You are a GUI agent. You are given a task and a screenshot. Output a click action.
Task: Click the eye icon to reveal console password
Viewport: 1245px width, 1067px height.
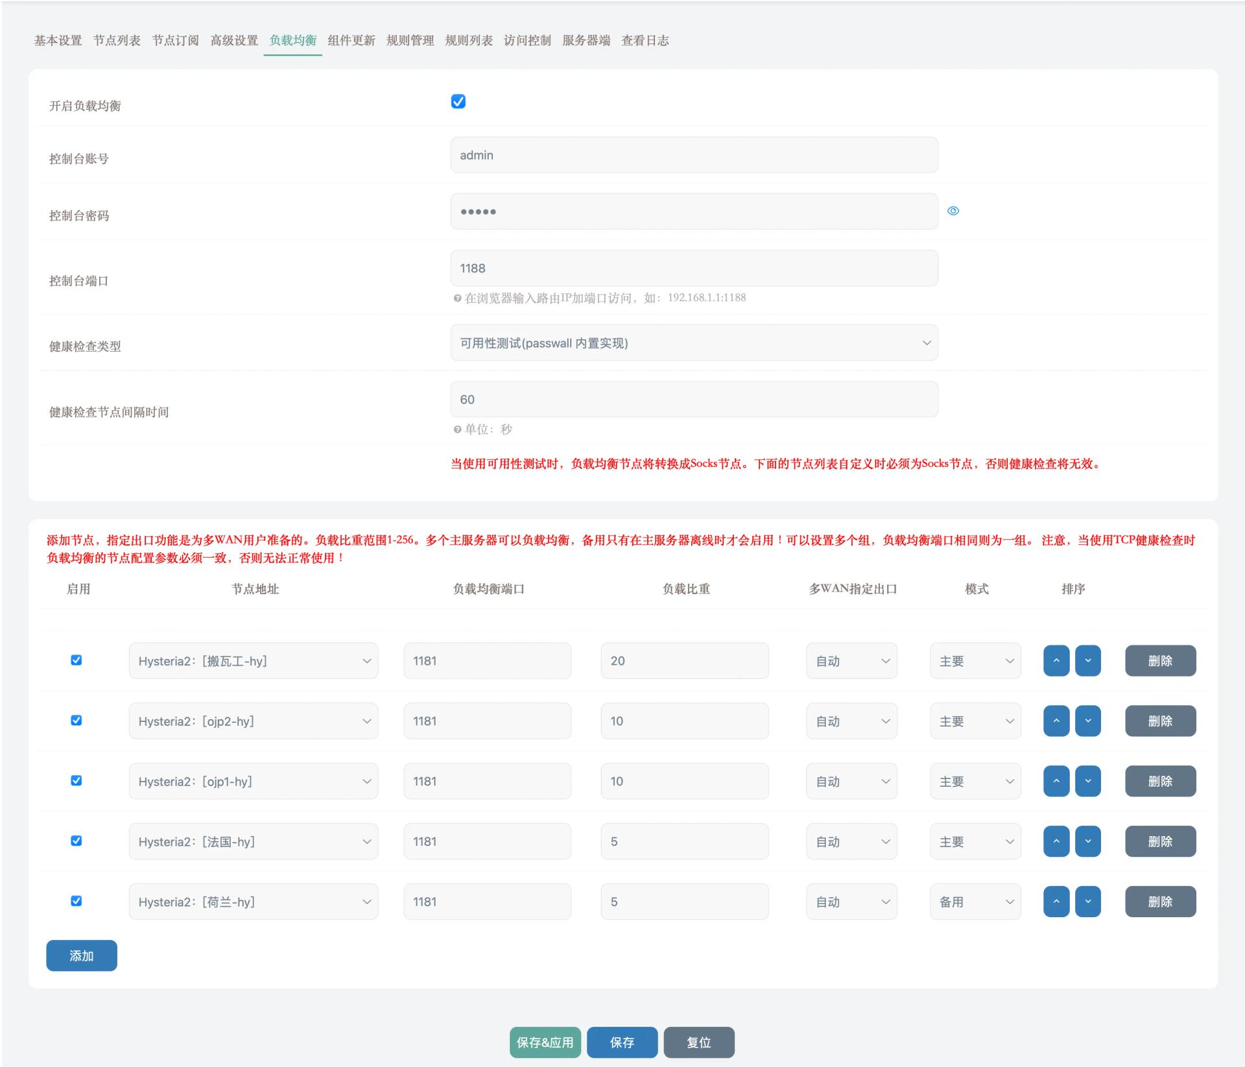pyautogui.click(x=953, y=211)
